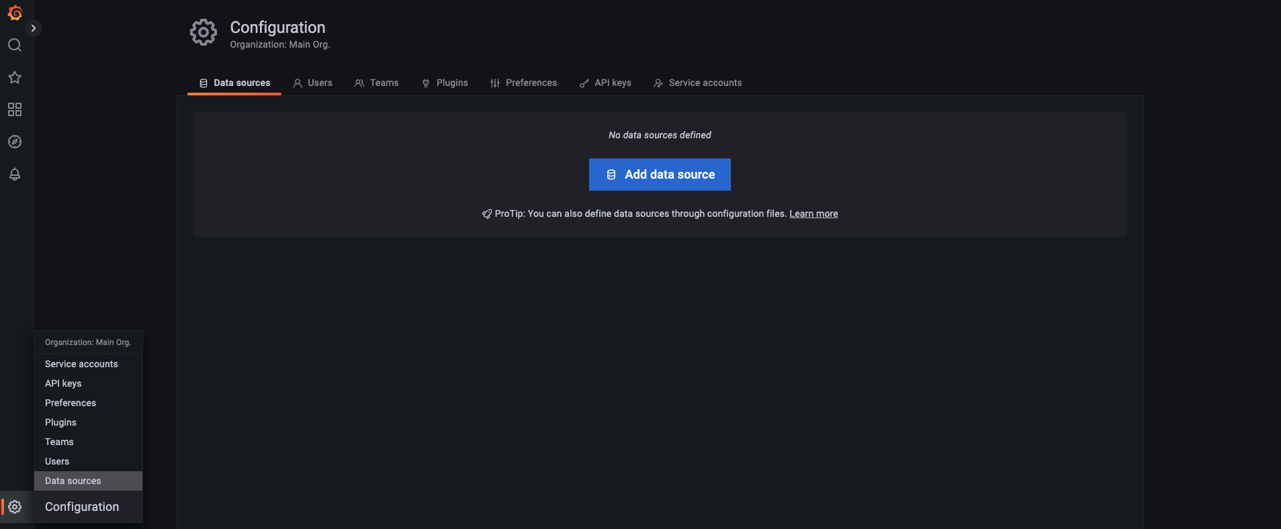Viewport: 1281px width, 529px height.
Task: Select Service accounts in the flyout menu
Action: [x=89, y=364]
